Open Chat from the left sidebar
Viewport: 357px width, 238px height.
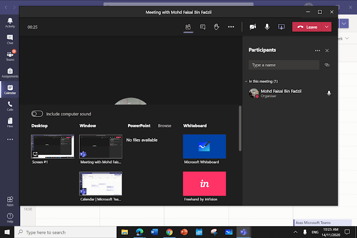tap(10, 40)
